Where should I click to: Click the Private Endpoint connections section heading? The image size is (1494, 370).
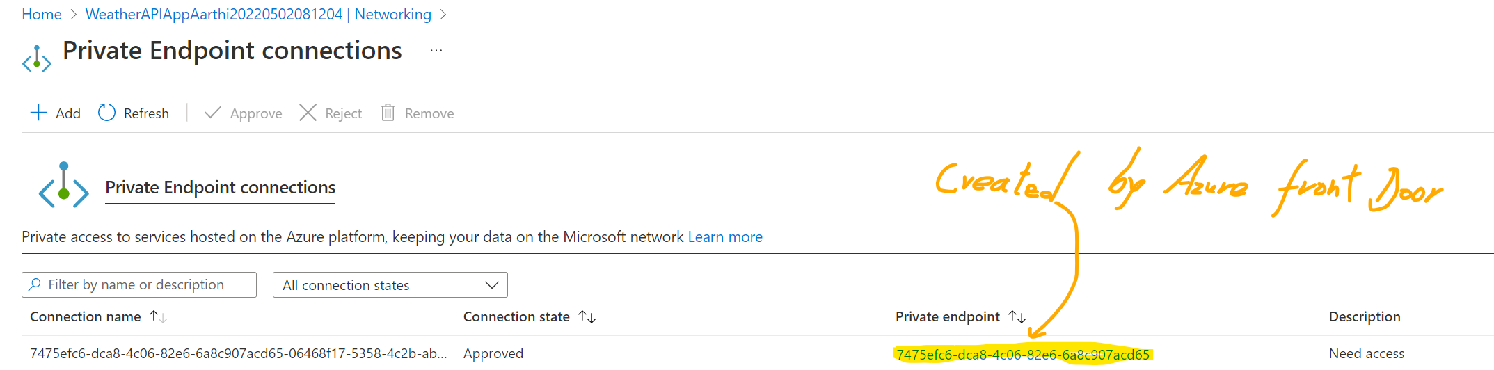click(220, 188)
